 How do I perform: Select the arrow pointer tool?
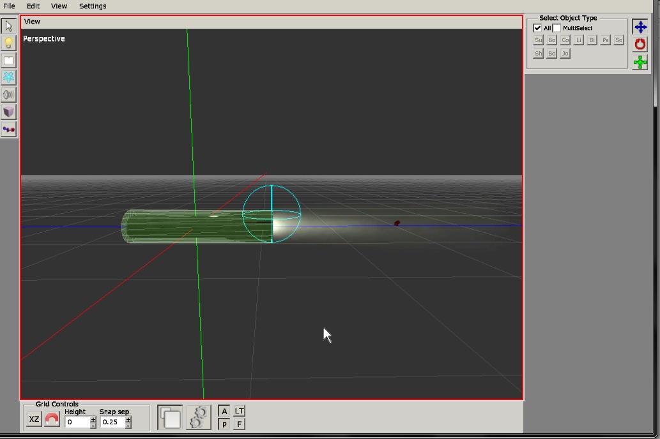[9, 26]
